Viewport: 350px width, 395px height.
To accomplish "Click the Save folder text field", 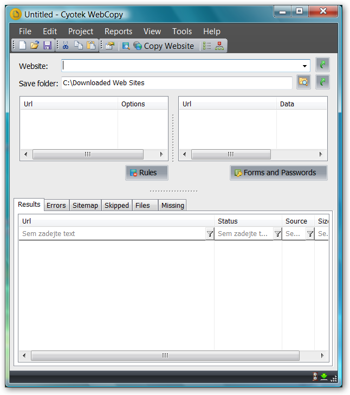I will (x=177, y=82).
